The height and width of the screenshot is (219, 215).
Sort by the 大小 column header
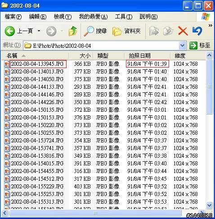pos(81,56)
